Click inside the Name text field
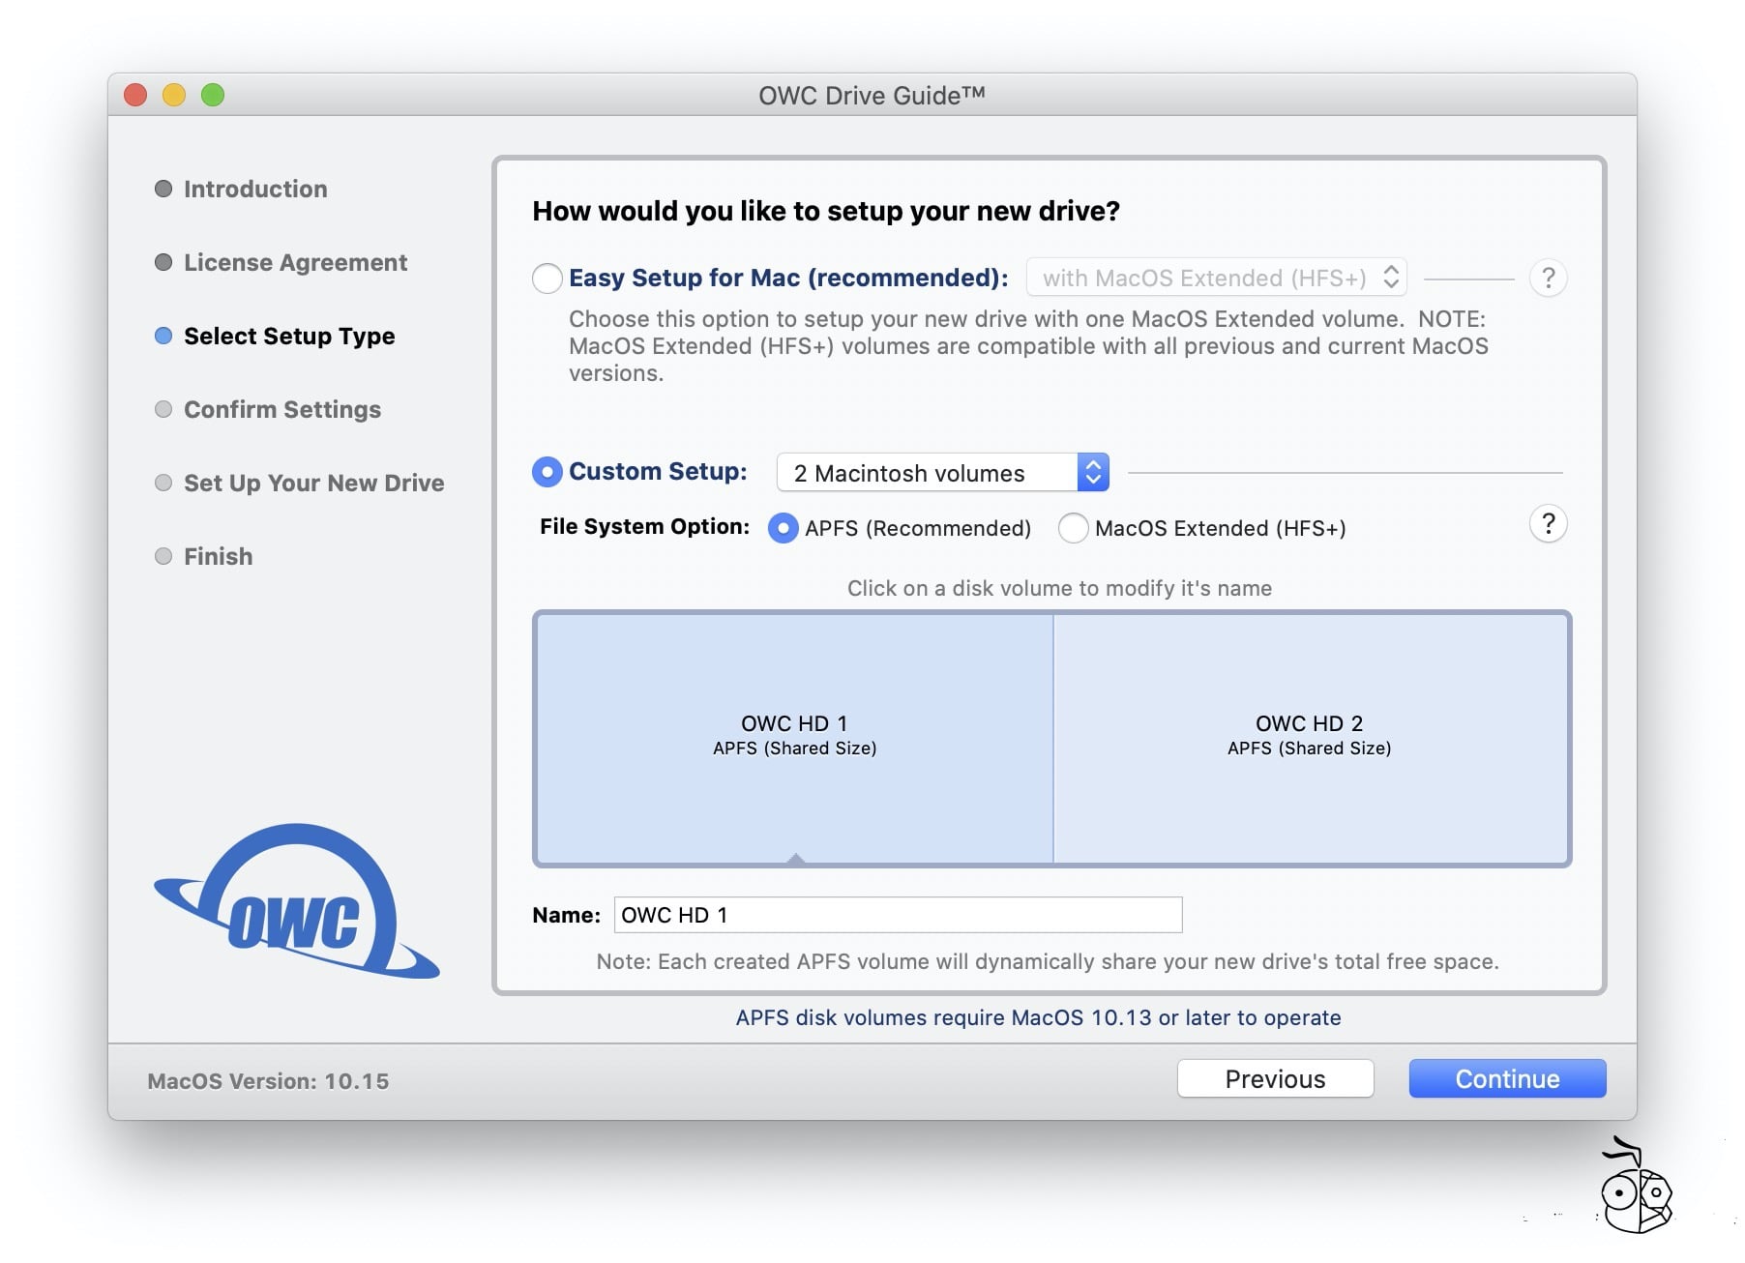The height and width of the screenshot is (1263, 1745). click(898, 914)
